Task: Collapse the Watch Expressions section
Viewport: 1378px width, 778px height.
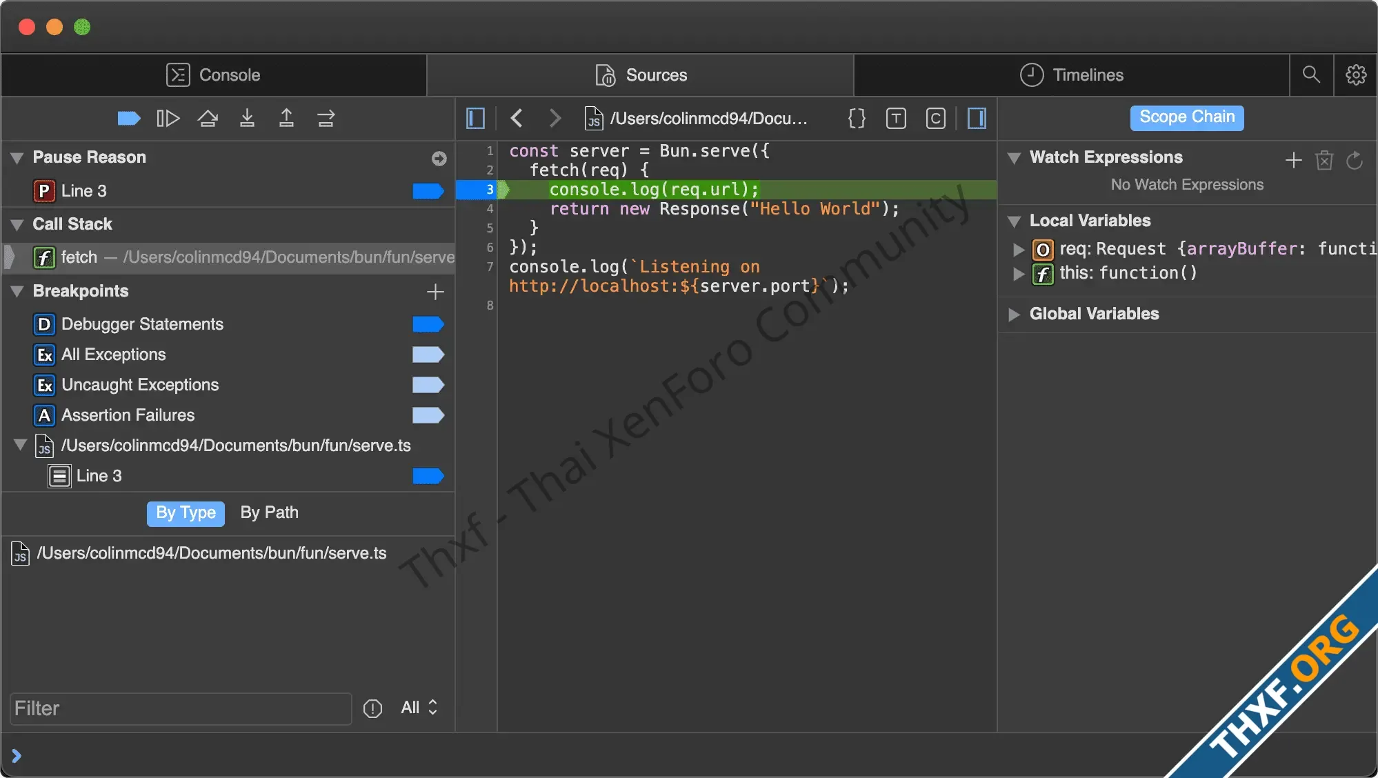Action: click(x=1014, y=158)
